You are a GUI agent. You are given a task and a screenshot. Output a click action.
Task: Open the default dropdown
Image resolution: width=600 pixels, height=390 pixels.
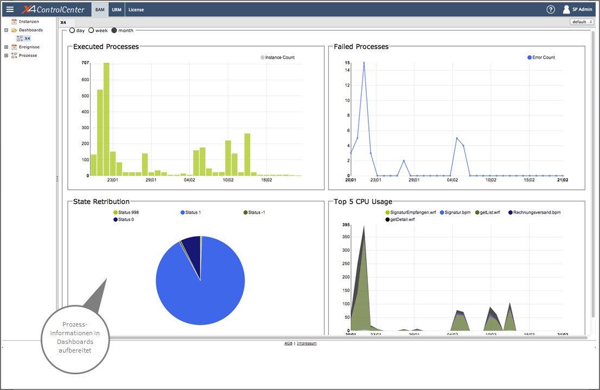coord(582,22)
